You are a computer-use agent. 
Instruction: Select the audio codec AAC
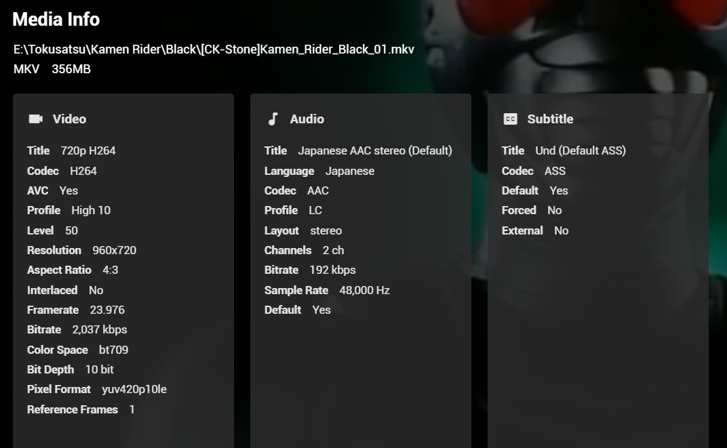click(x=318, y=190)
